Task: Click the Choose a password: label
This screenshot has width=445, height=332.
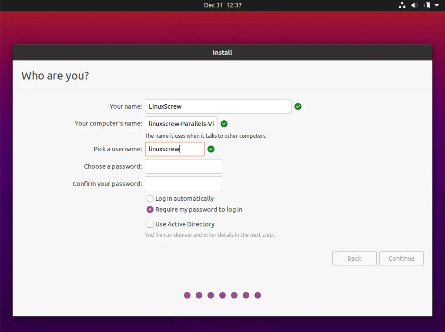Action: click(x=113, y=166)
